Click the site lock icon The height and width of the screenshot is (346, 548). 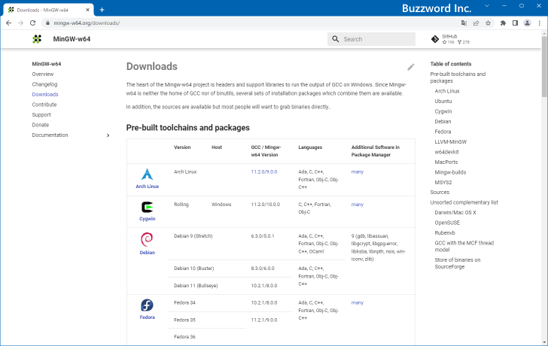(47, 23)
